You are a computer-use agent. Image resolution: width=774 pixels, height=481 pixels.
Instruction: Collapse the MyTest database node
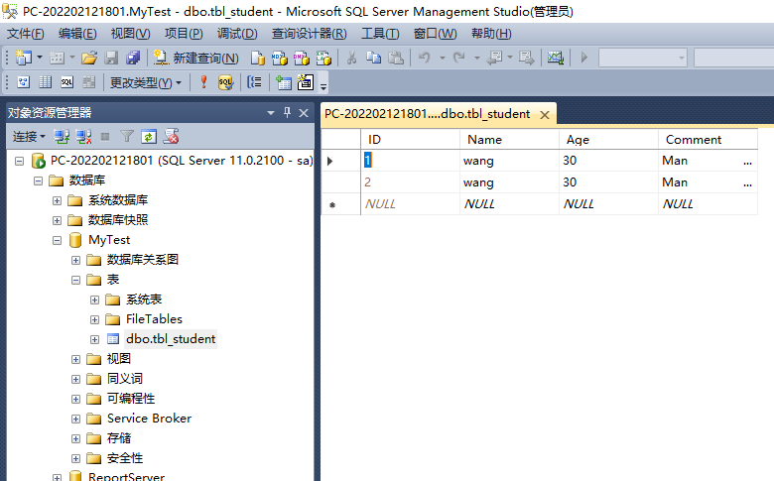(58, 240)
